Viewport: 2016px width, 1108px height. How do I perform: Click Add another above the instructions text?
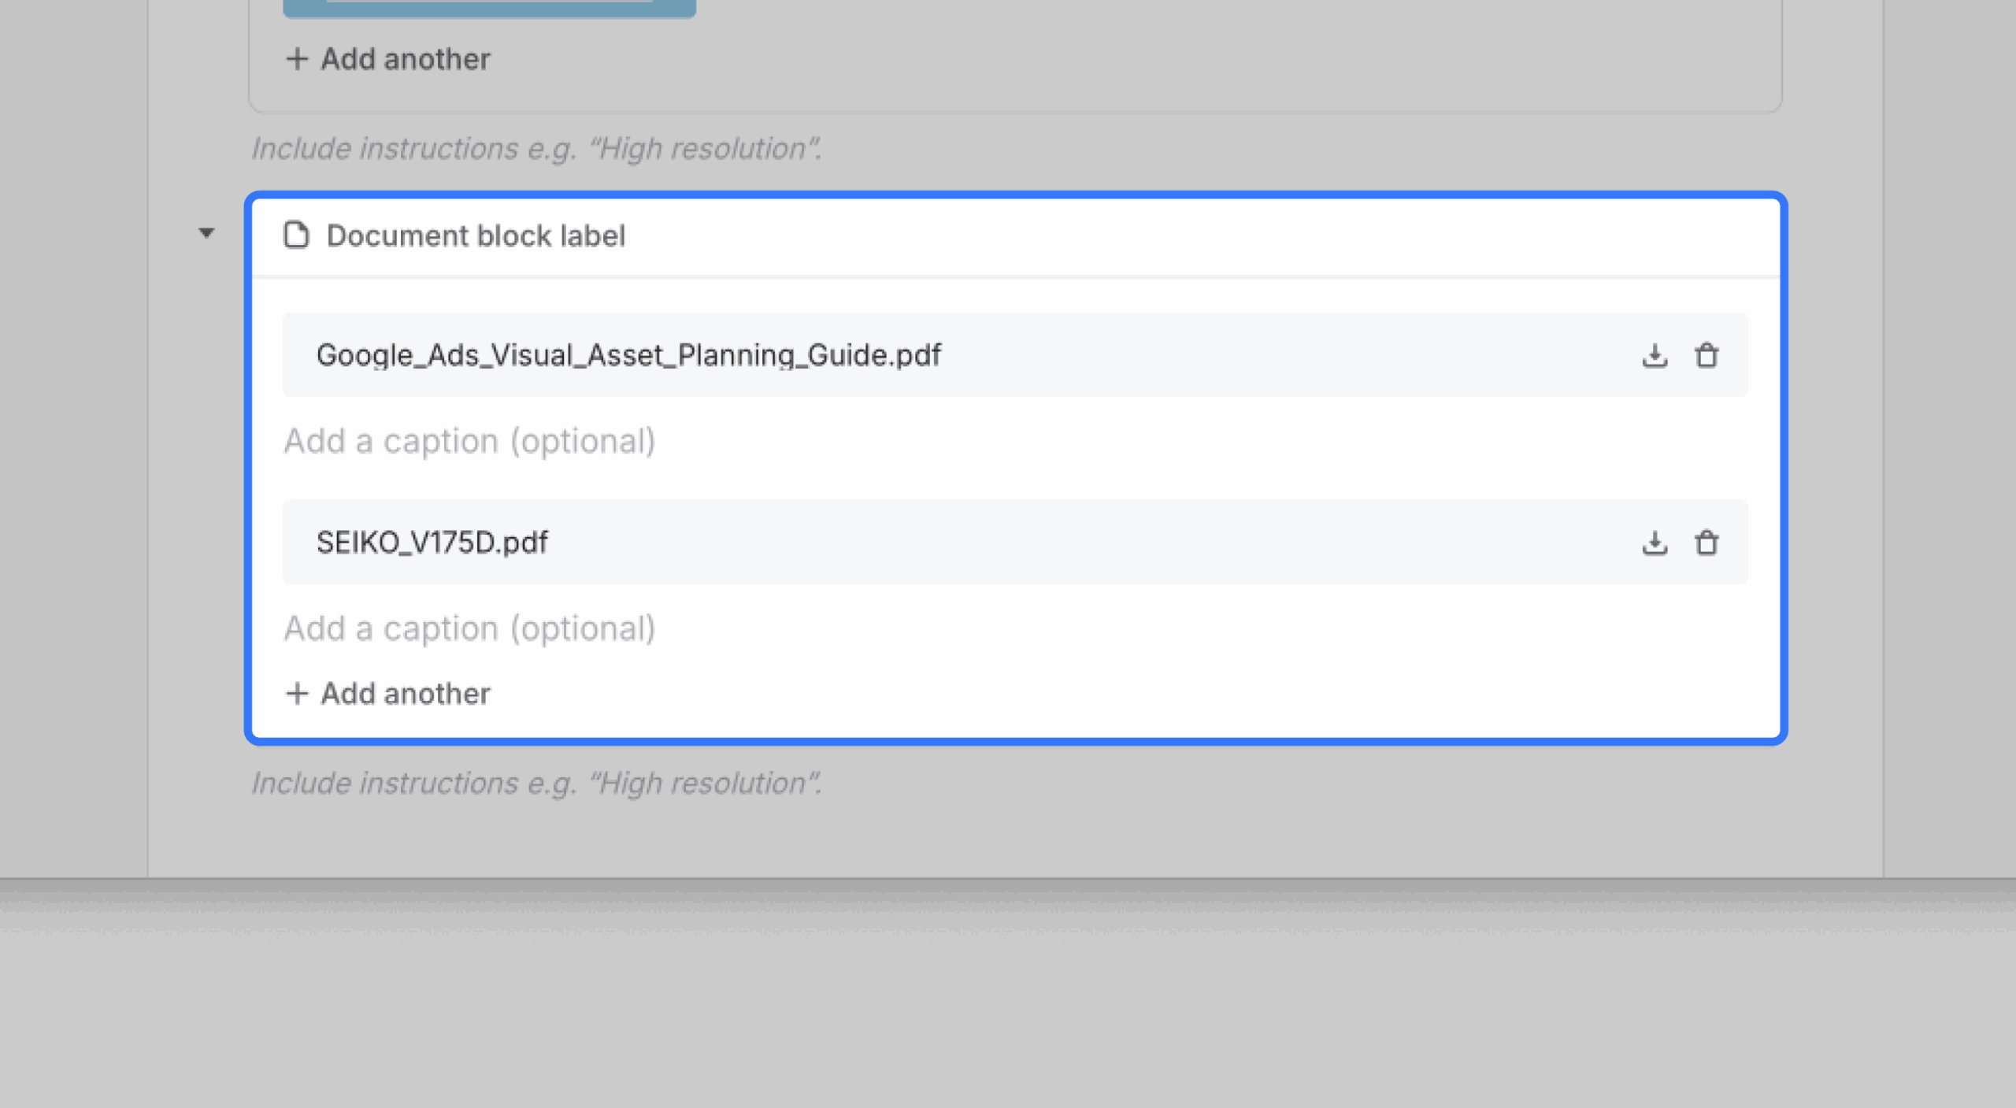(387, 693)
